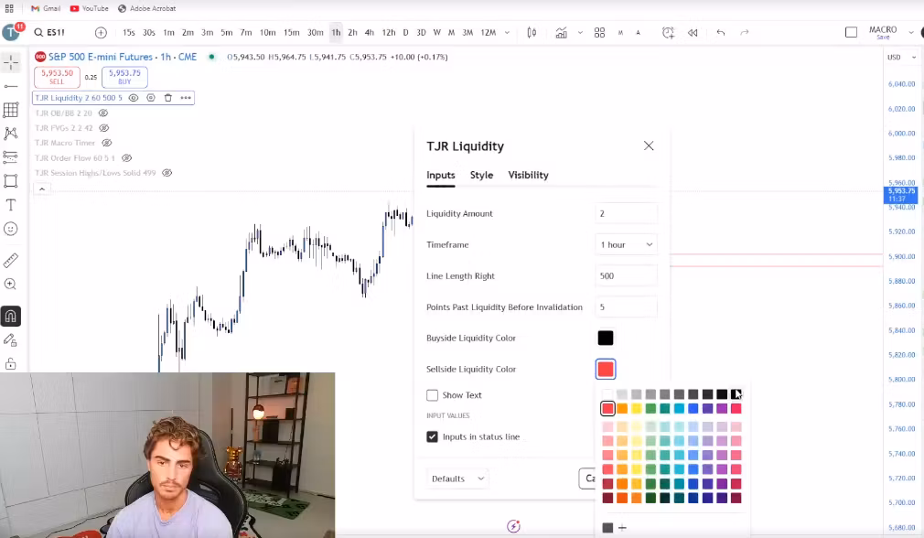Select the 4h timeframe
This screenshot has width=924, height=538.
point(370,33)
